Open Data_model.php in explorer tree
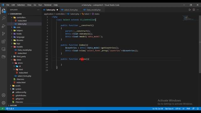201x113 pixels. pos(24,50)
